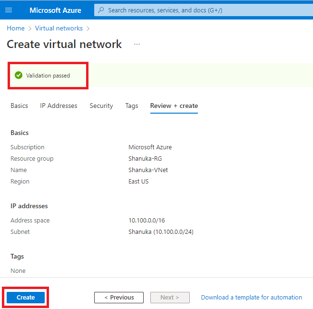Click the Shanuka (10.100.0.0/24) subnet value
The width and height of the screenshot is (313, 309).
pos(161,232)
